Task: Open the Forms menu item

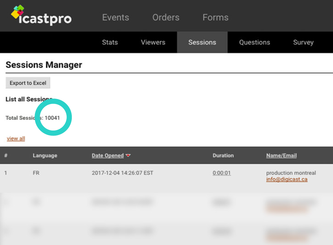Action: pyautogui.click(x=215, y=17)
